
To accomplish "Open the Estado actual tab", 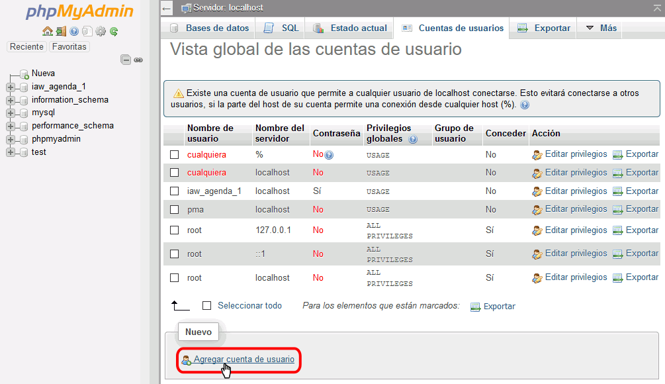I will pos(350,28).
